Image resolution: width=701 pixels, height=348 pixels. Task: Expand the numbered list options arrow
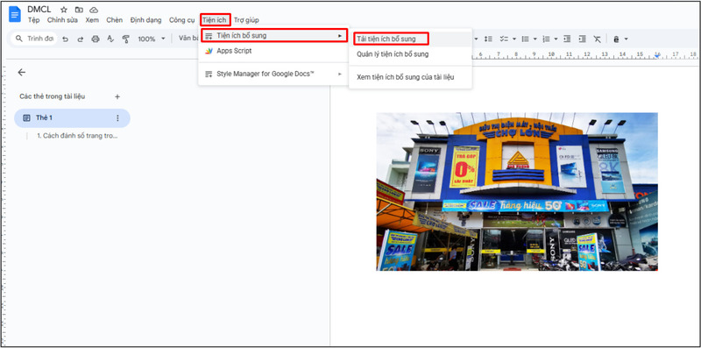click(556, 39)
